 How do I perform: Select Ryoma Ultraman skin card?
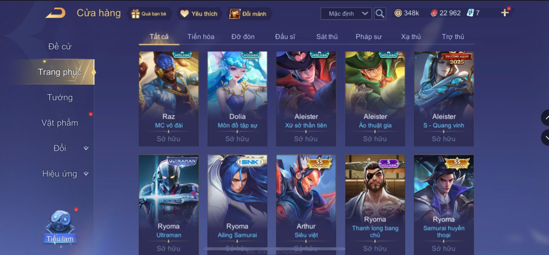coord(169,205)
